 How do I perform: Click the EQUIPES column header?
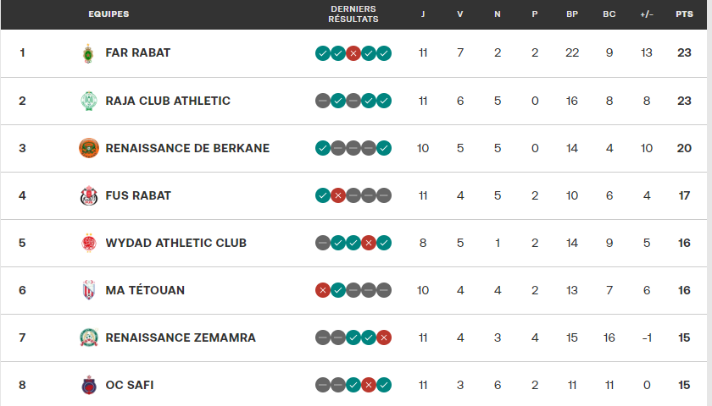[108, 14]
